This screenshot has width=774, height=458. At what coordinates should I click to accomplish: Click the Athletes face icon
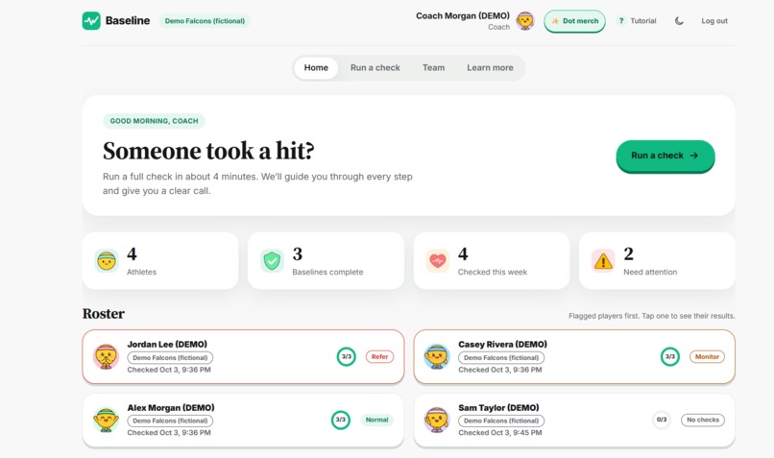click(107, 260)
